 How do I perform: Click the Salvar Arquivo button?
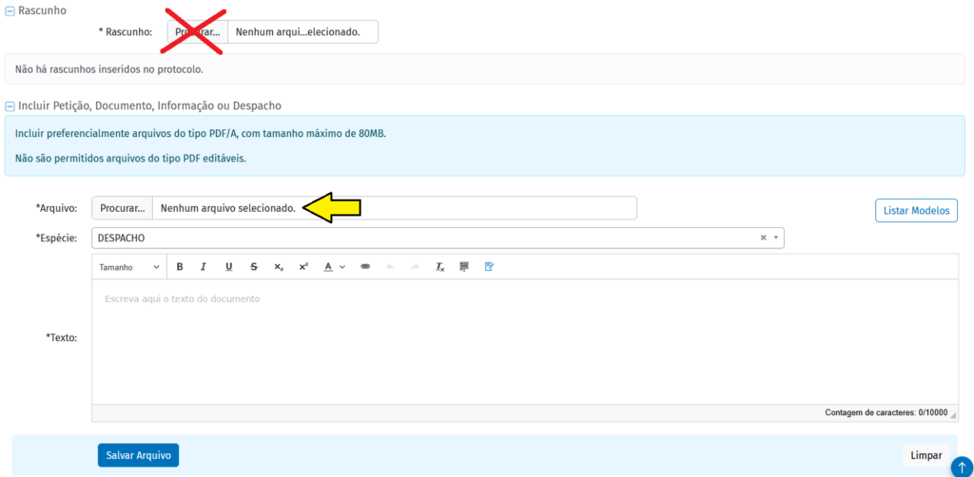click(138, 455)
